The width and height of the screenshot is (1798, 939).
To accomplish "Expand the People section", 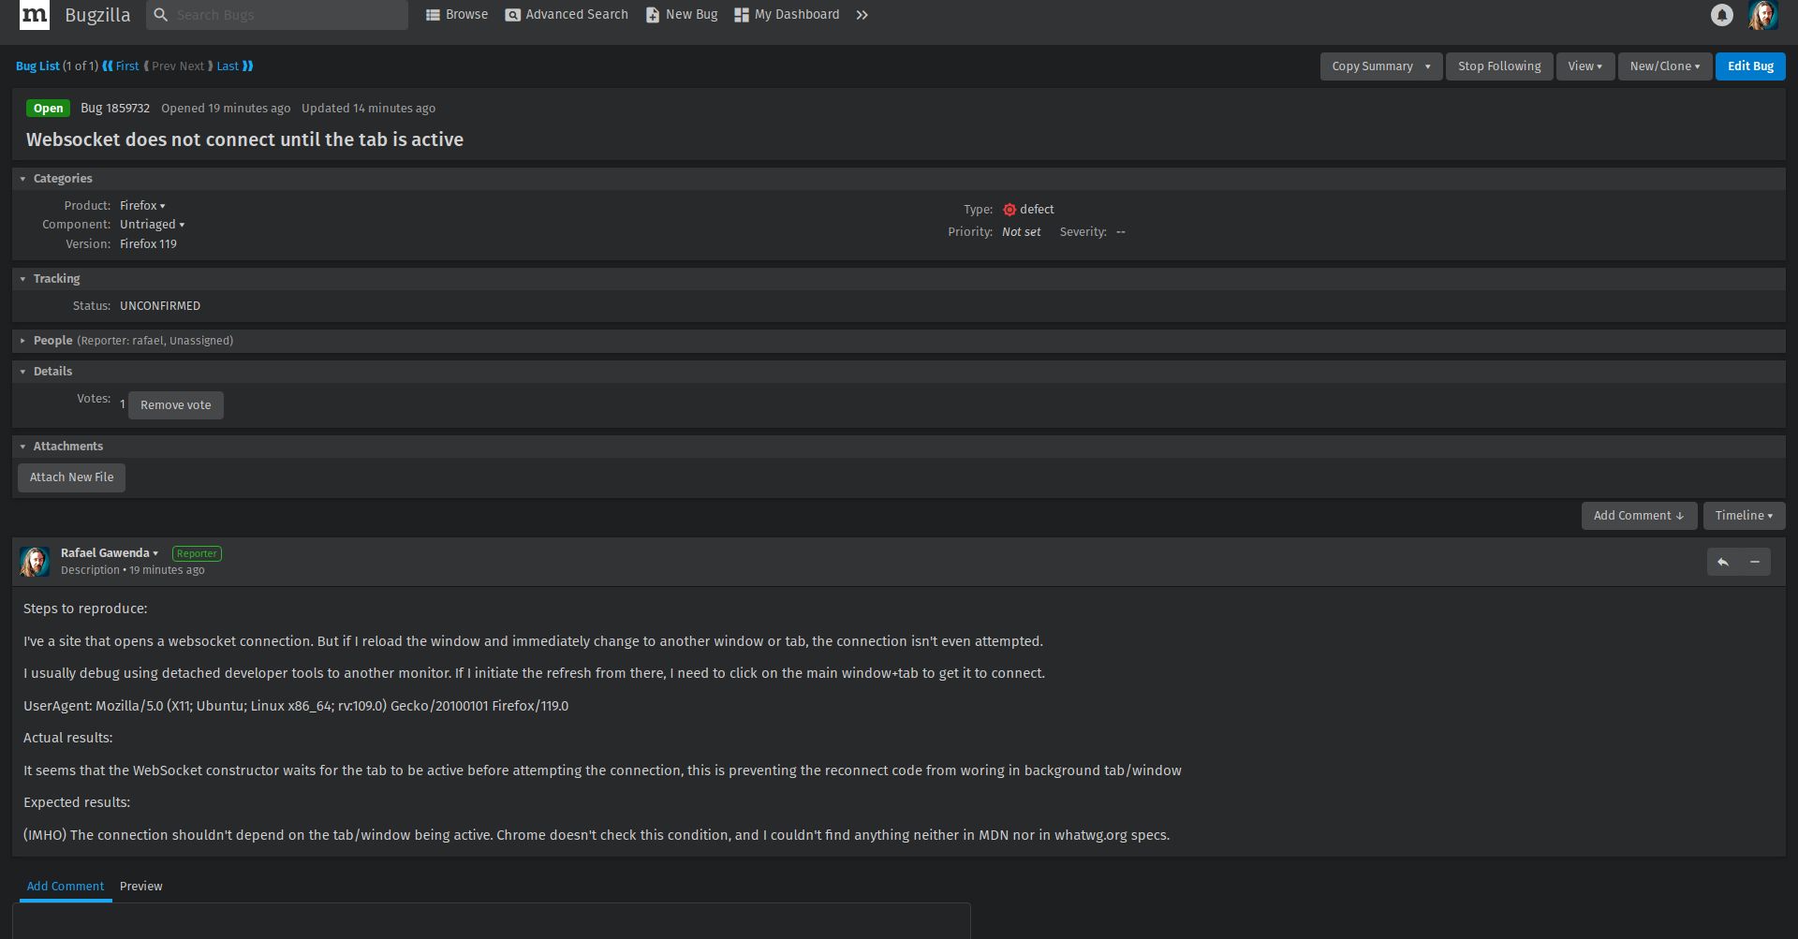I will [x=22, y=341].
